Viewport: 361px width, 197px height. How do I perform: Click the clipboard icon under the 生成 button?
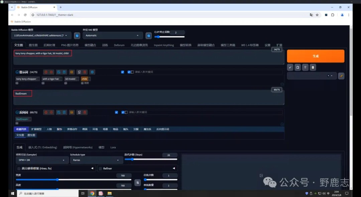coord(313,67)
